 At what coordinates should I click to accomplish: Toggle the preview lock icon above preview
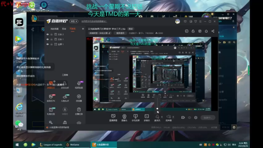click(193, 31)
